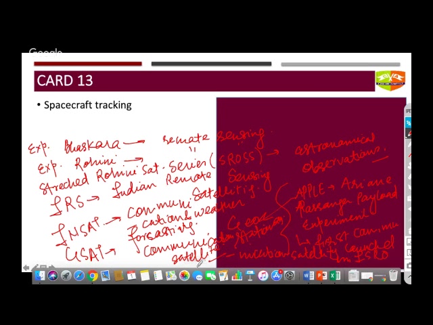
Task: Switch to Microsoft Word in dock
Action: (309, 276)
